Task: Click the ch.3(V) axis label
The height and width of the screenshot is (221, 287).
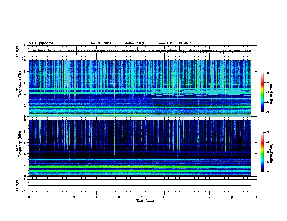Action: (17, 185)
